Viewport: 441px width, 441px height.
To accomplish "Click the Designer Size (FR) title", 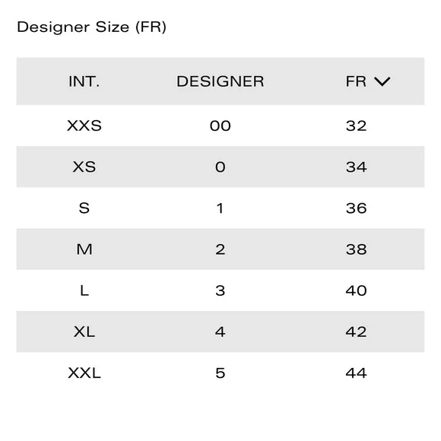I will click(x=92, y=27).
